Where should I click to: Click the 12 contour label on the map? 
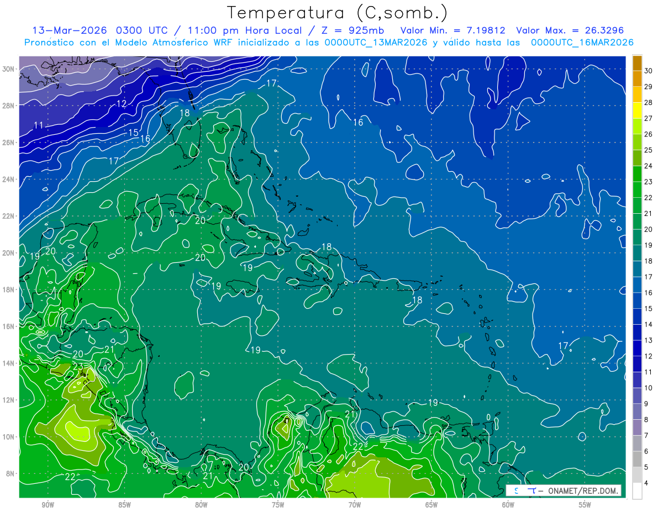pos(122,104)
